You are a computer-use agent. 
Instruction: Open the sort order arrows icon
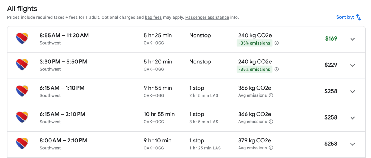pos(359,17)
